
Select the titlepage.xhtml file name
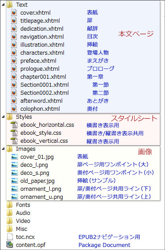(40, 21)
